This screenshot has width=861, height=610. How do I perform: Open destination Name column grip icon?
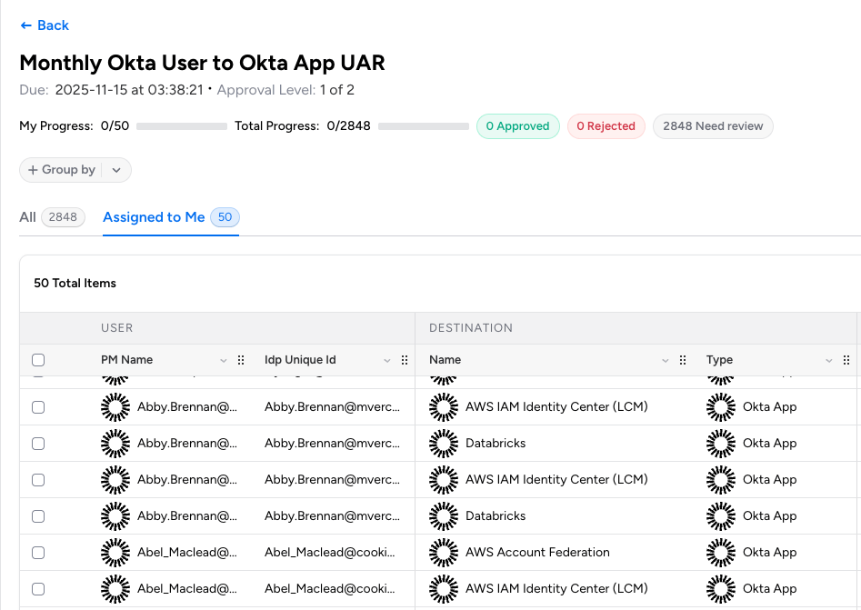683,360
